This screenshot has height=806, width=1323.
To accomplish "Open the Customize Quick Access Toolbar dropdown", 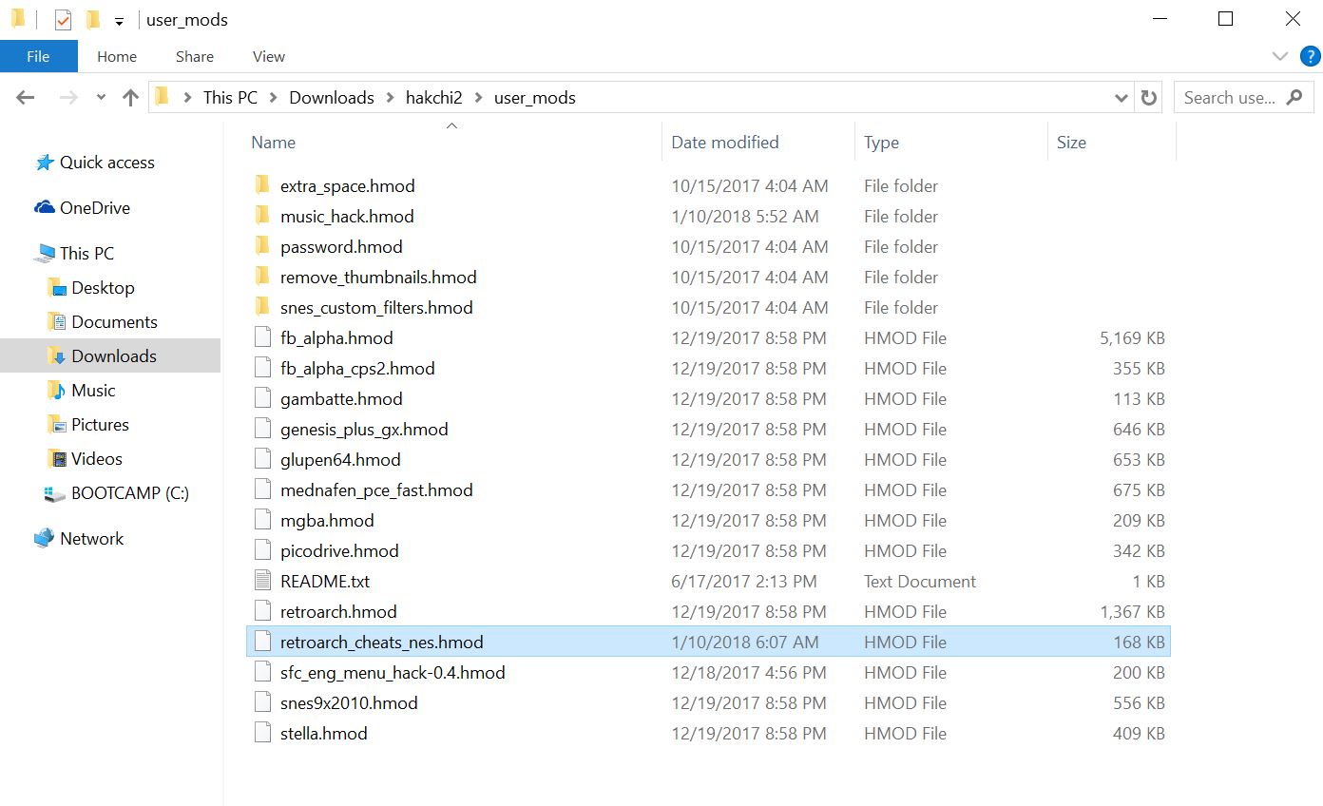I will point(119,21).
